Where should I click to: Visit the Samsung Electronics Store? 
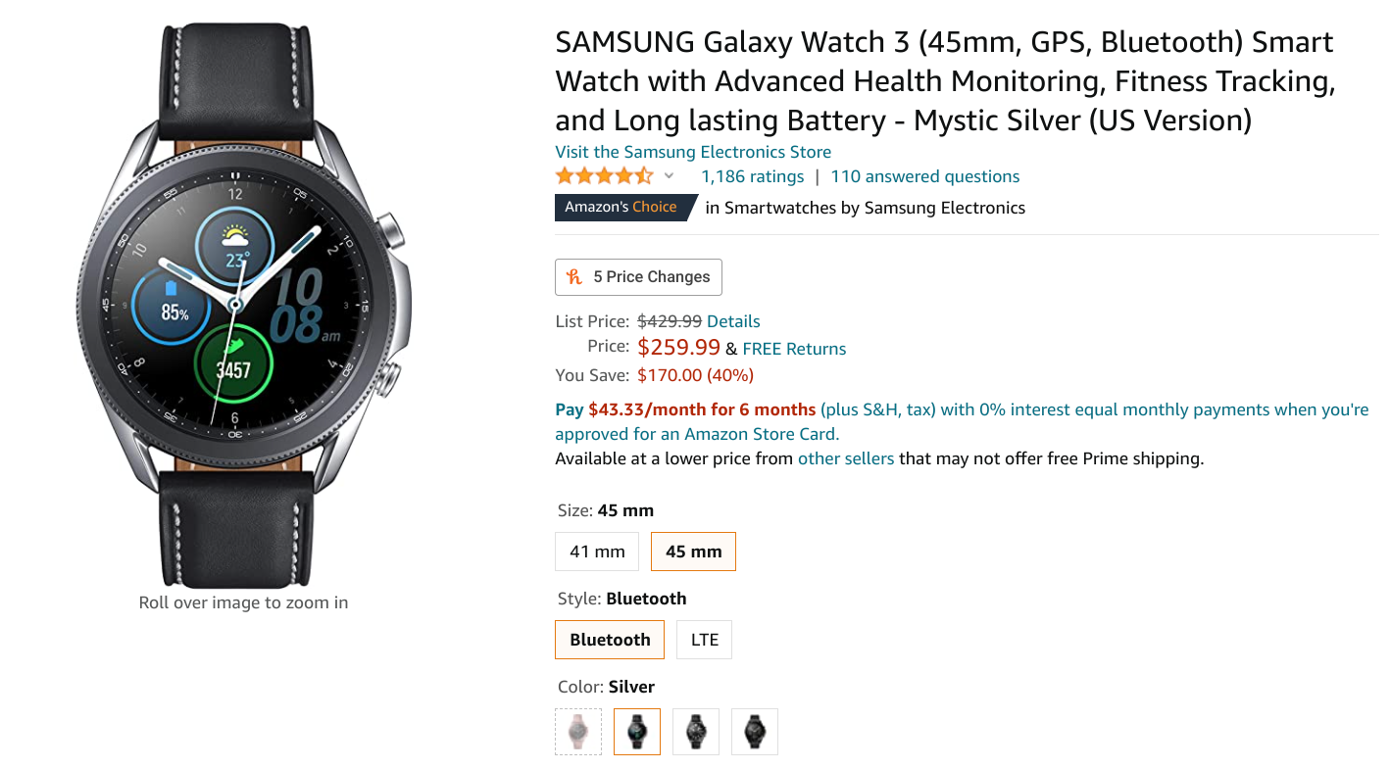click(693, 152)
